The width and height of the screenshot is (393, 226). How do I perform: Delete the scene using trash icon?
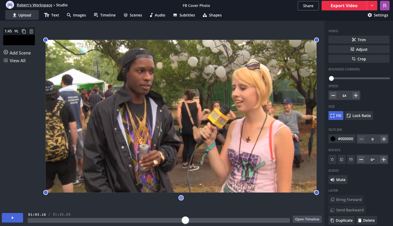31,31
